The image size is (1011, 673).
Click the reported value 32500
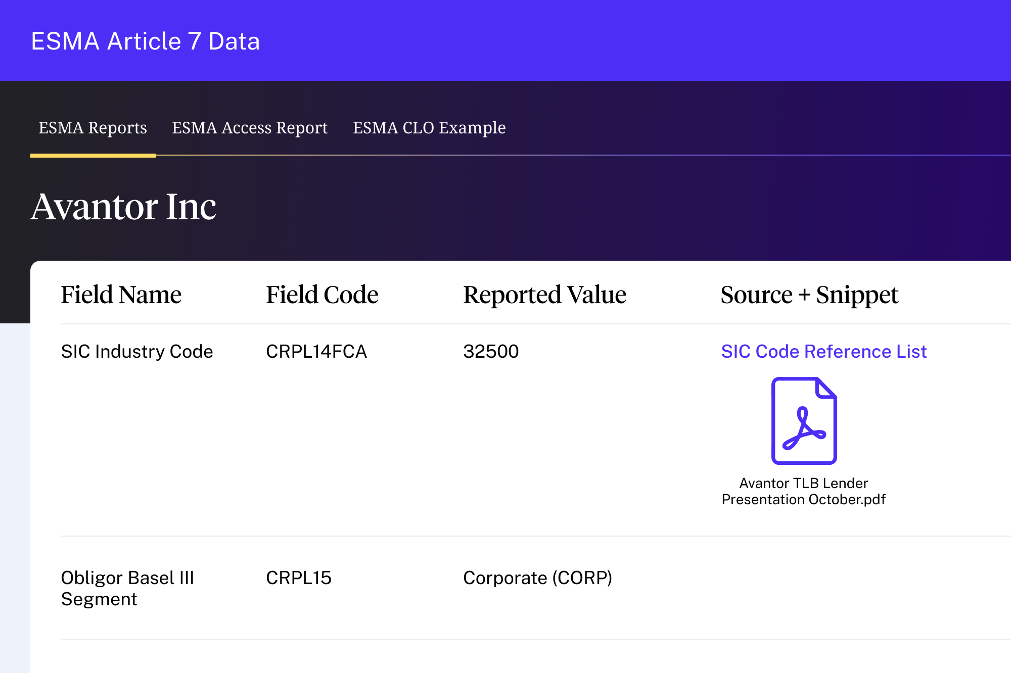[491, 352]
